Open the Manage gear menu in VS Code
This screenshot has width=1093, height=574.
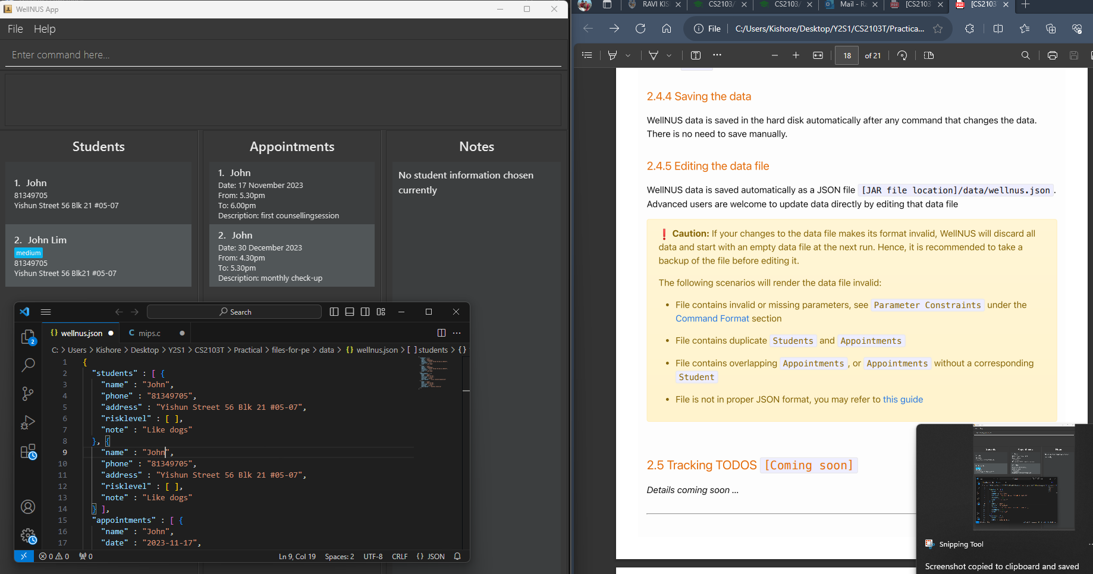pyautogui.click(x=28, y=536)
